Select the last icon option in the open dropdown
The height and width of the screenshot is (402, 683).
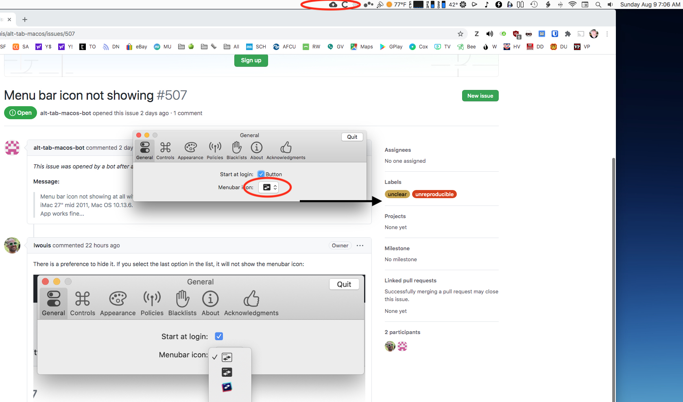pos(227,387)
